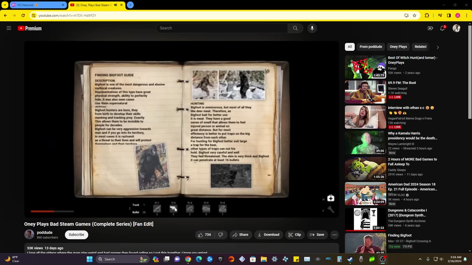Mute the YouTube tab audio
Image resolution: width=472 pixels, height=265 pixels.
coord(115,5)
